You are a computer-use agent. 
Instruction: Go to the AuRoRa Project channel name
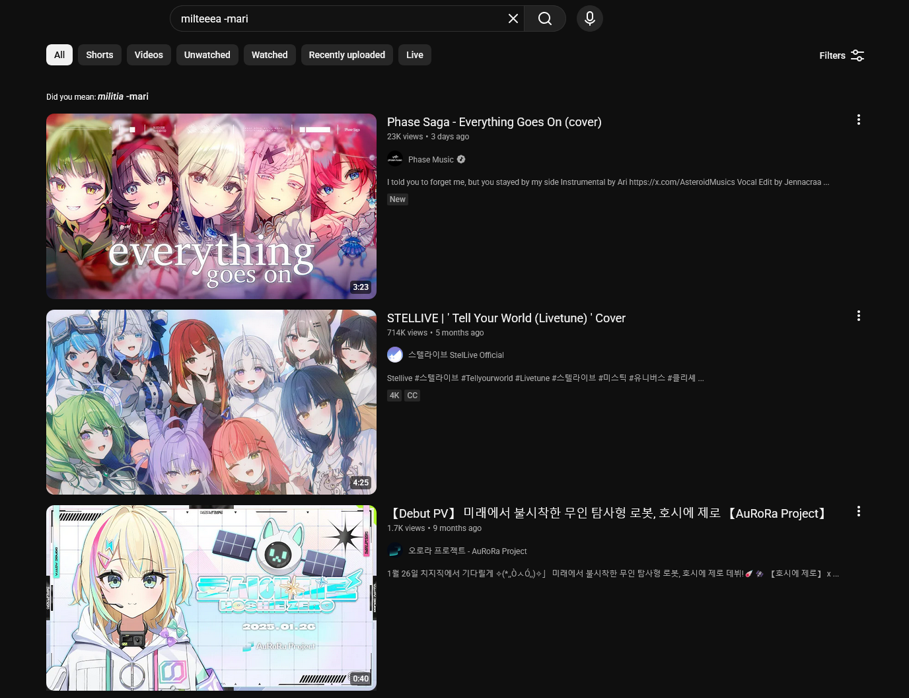[x=468, y=551]
